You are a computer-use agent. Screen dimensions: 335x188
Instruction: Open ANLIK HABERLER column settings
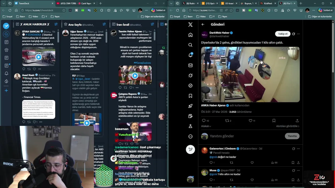click(x=56, y=24)
